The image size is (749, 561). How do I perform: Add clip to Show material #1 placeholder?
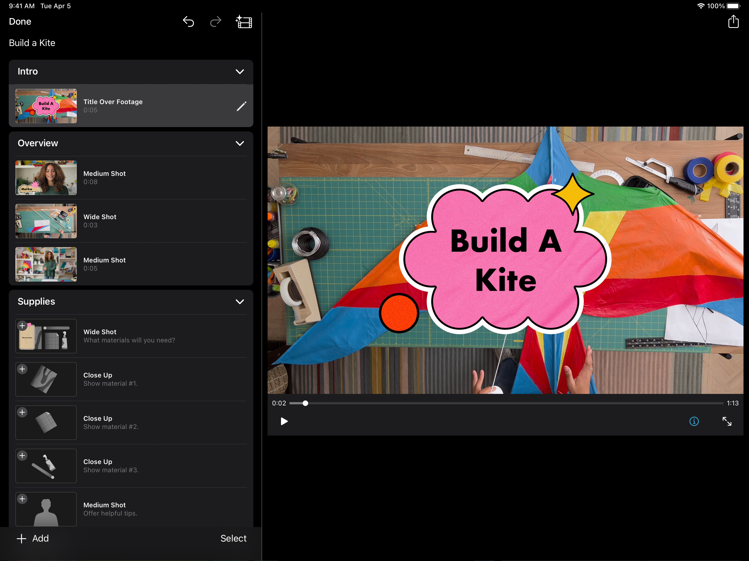tap(22, 369)
